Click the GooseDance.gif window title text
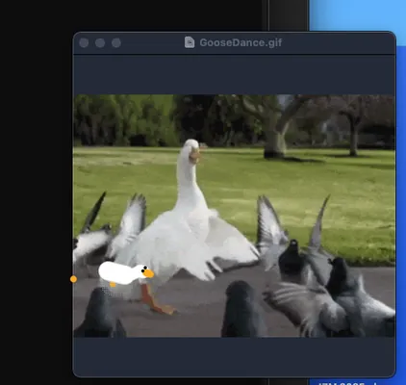This screenshot has height=385, width=406. click(241, 42)
